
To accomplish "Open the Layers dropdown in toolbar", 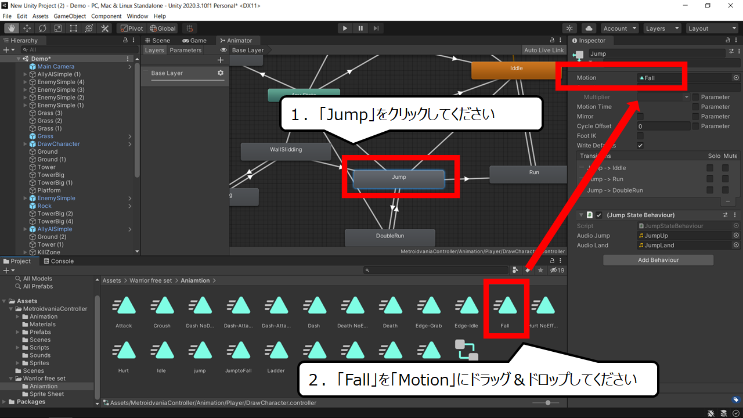I will 662,28.
